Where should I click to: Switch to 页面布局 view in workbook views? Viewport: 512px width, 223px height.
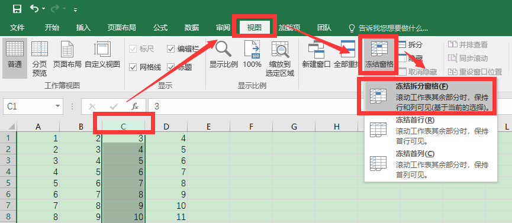67,55
